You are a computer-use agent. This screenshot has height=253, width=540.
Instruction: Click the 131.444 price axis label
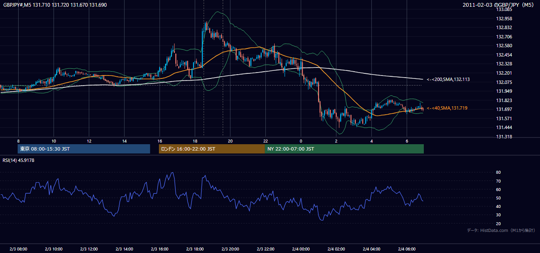[x=504, y=127]
